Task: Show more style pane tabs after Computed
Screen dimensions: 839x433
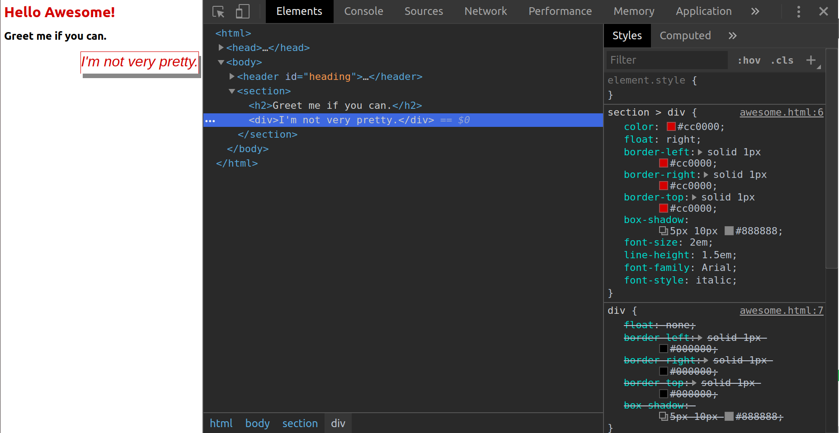Action: (x=733, y=36)
